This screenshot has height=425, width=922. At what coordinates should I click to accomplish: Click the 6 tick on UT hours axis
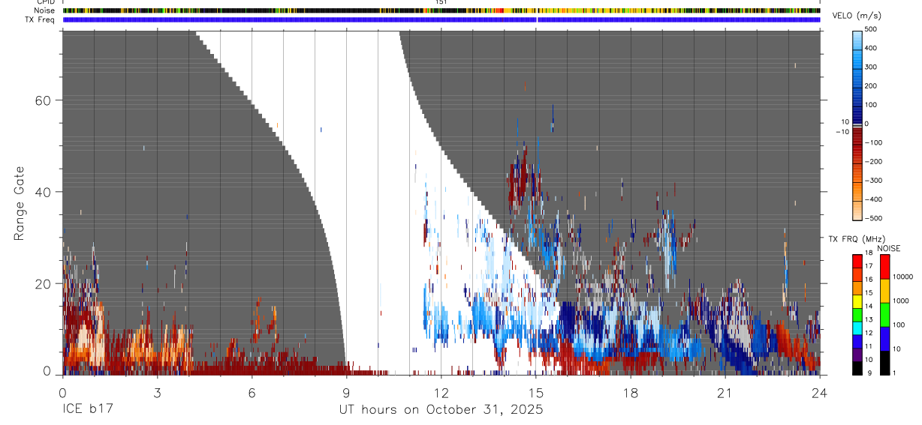click(252, 392)
